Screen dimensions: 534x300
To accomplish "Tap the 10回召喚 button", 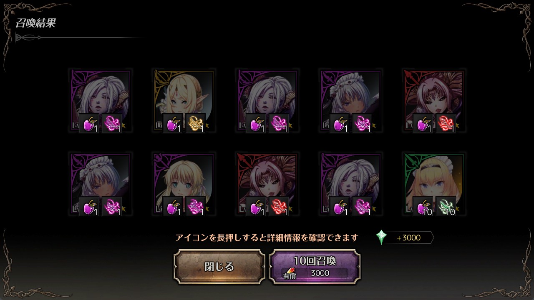I will (x=315, y=267).
